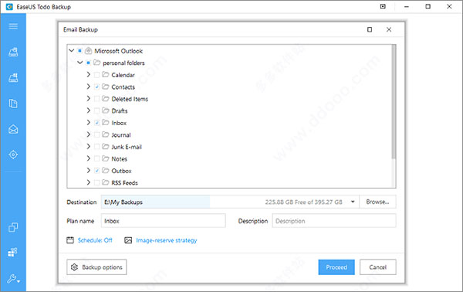The image size is (463, 292).
Task: Open the System Clone grid icon
Action: (12, 252)
